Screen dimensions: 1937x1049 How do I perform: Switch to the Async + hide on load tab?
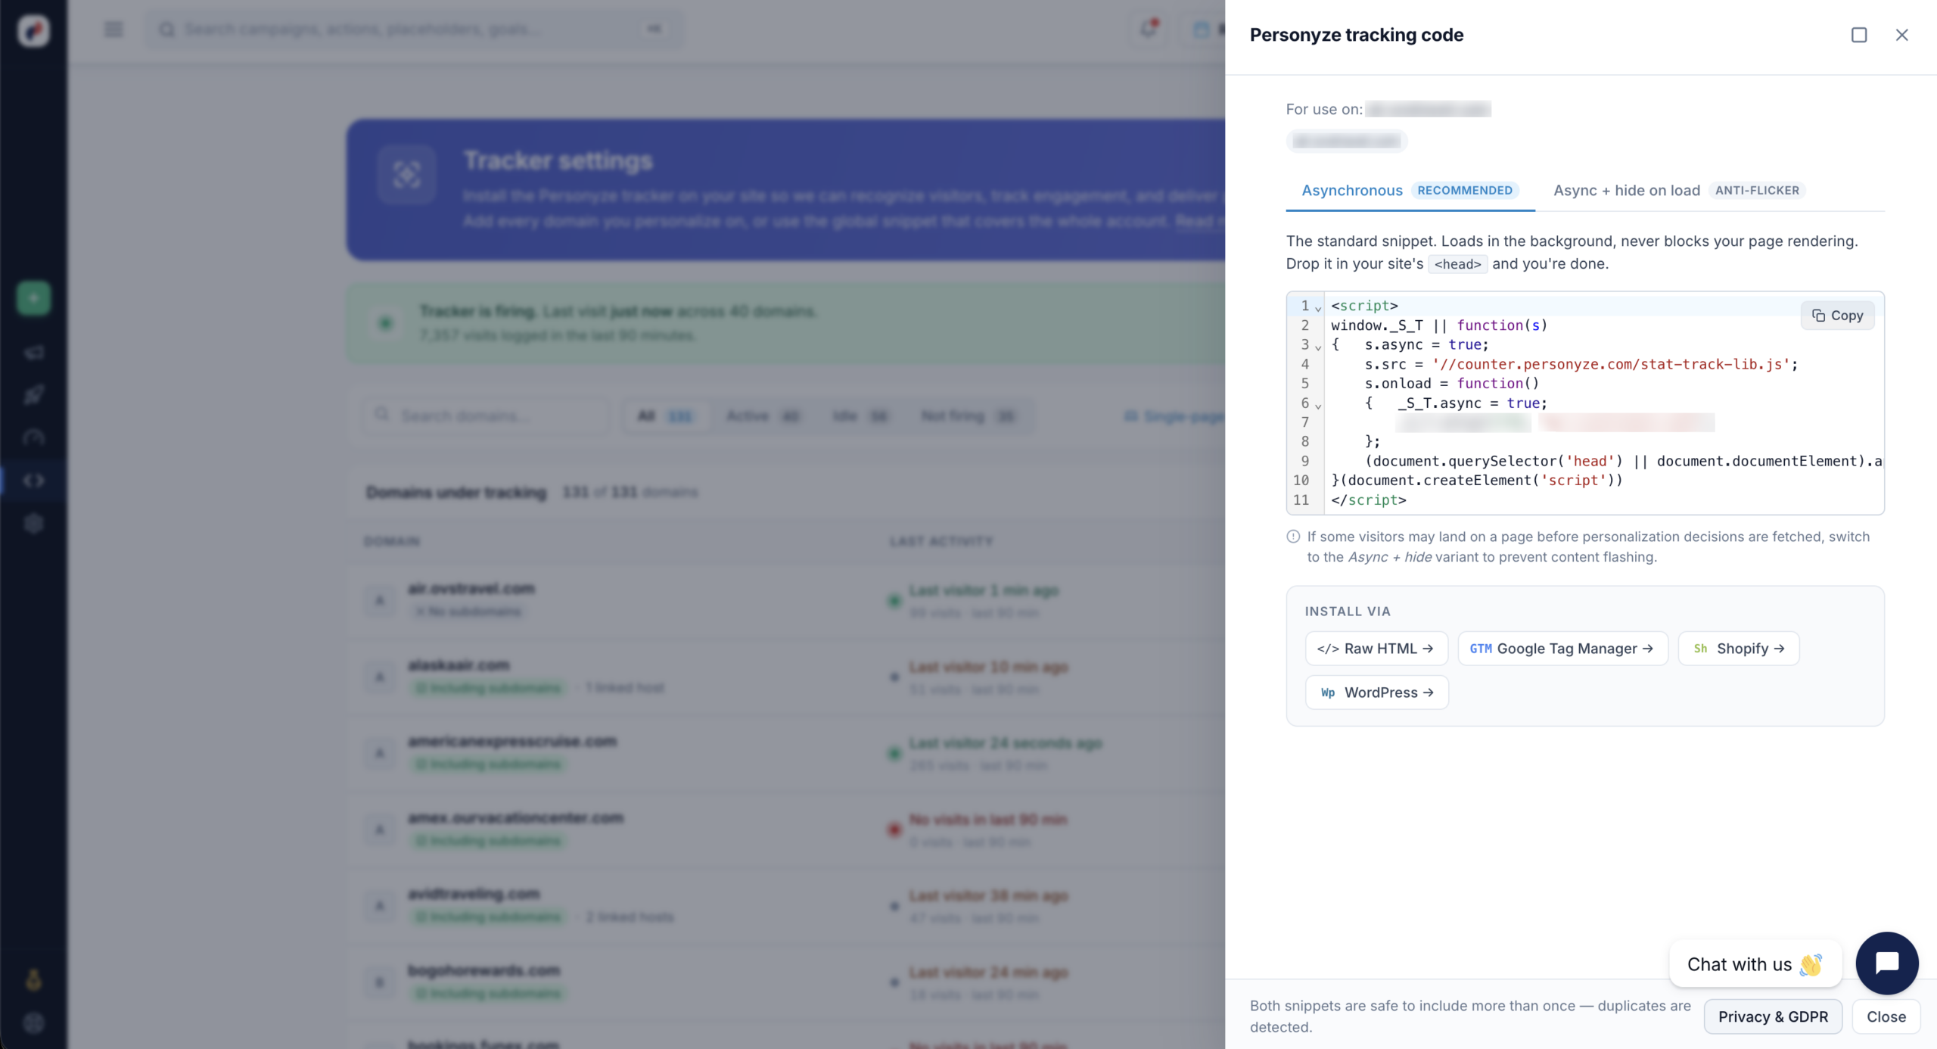pyautogui.click(x=1679, y=191)
